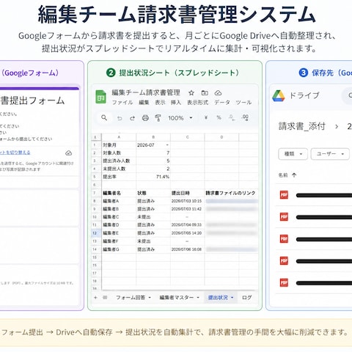This screenshot has width=352, height=352.
Task: Select the 状態 header cell
Action: [x=153, y=193]
